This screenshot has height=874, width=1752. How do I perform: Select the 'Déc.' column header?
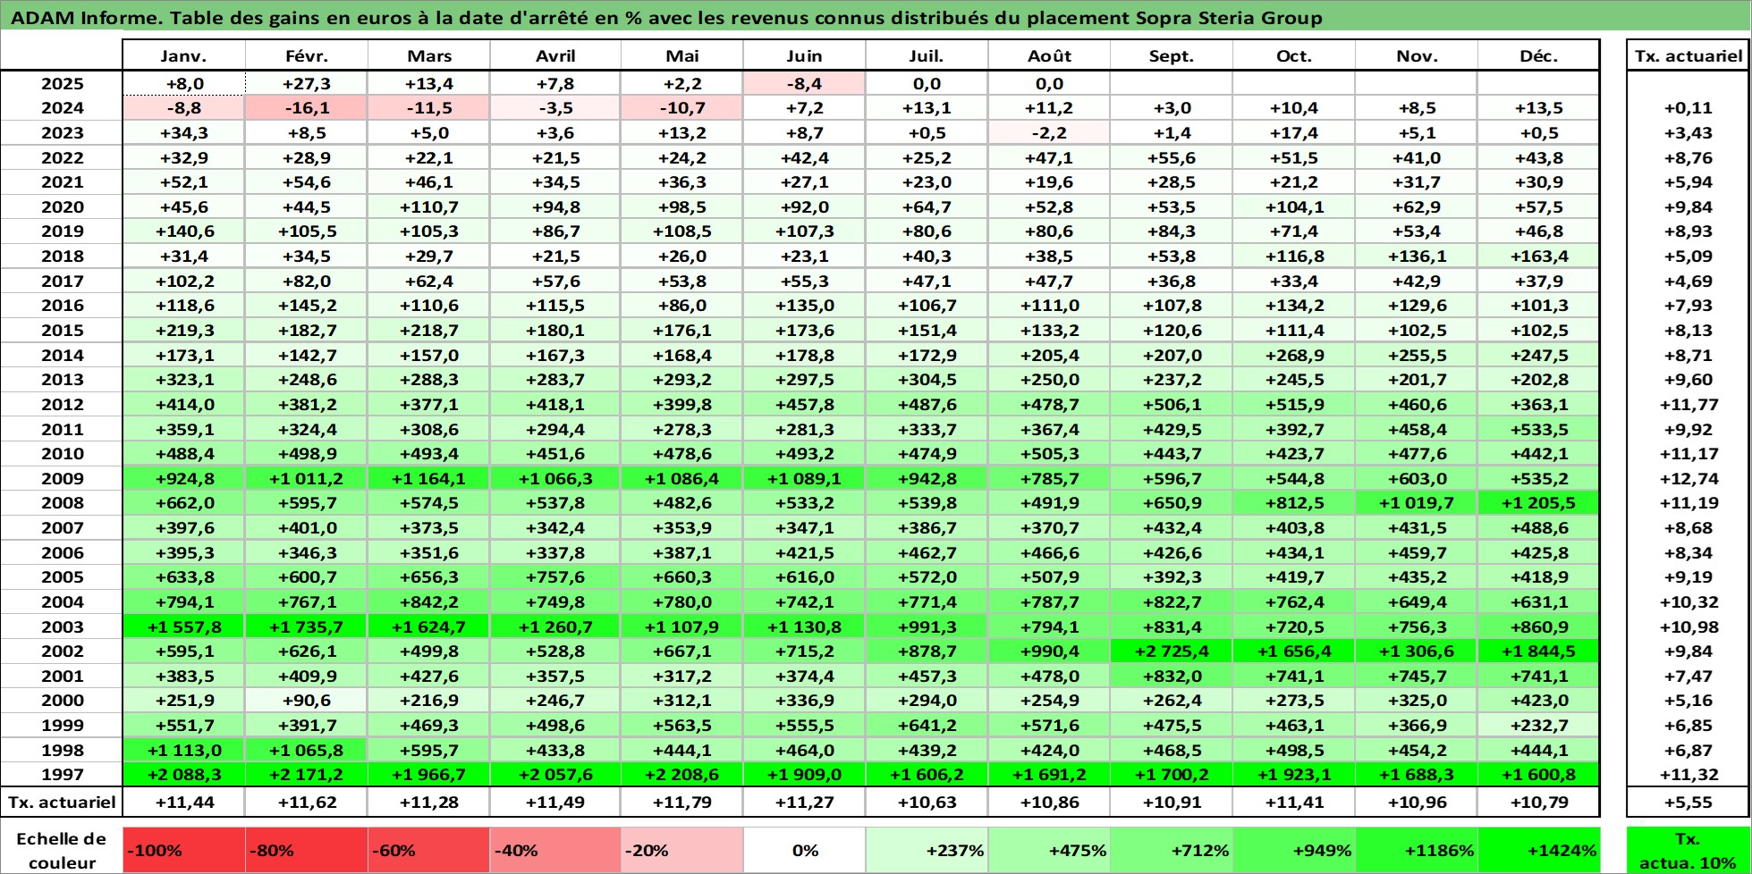point(1538,55)
